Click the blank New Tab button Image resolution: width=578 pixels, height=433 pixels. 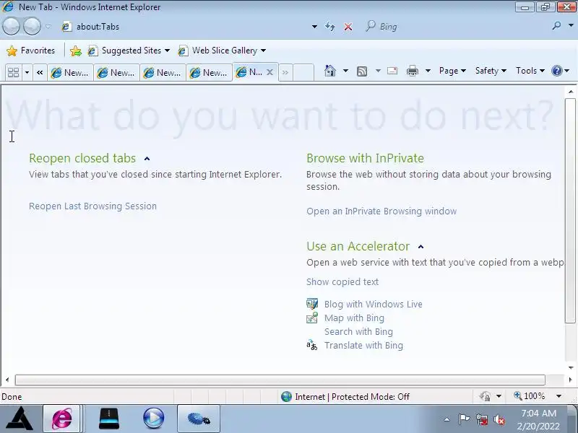point(303,73)
